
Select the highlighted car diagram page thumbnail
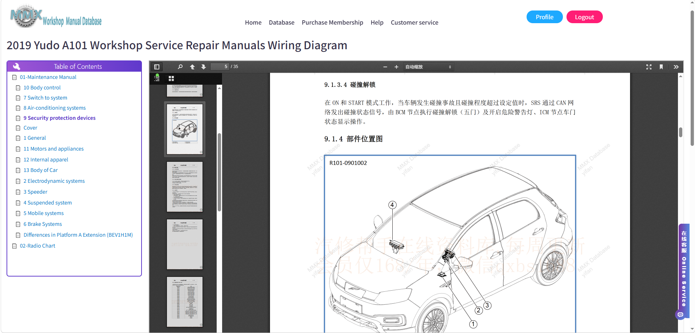pos(185,129)
